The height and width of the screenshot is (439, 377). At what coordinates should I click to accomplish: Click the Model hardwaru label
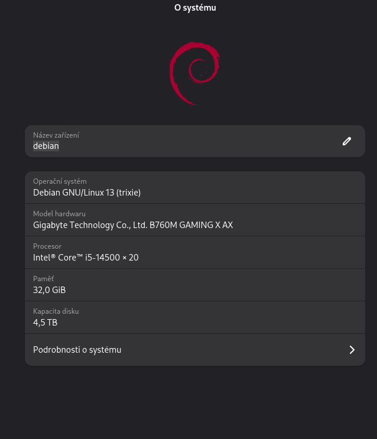[x=59, y=214]
